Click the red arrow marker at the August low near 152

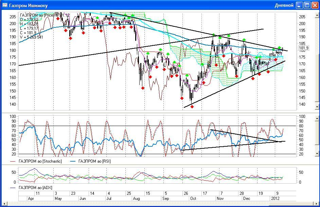pos(143,88)
